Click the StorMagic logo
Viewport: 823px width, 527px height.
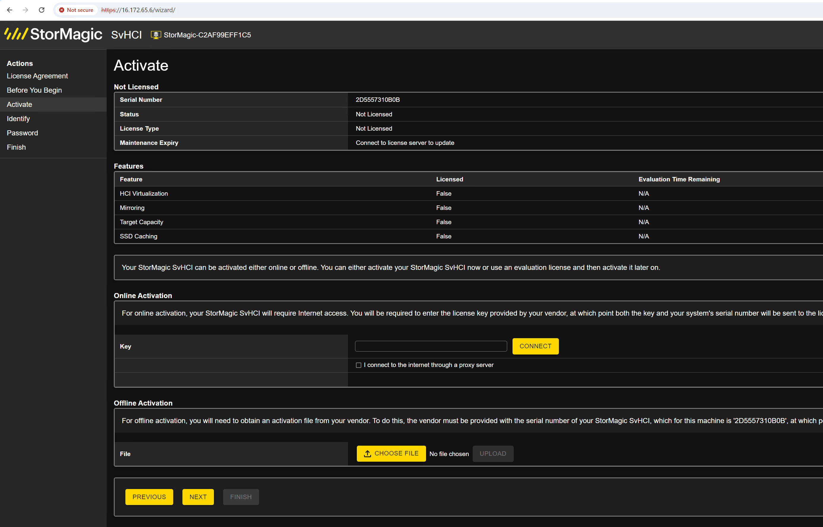pos(53,34)
